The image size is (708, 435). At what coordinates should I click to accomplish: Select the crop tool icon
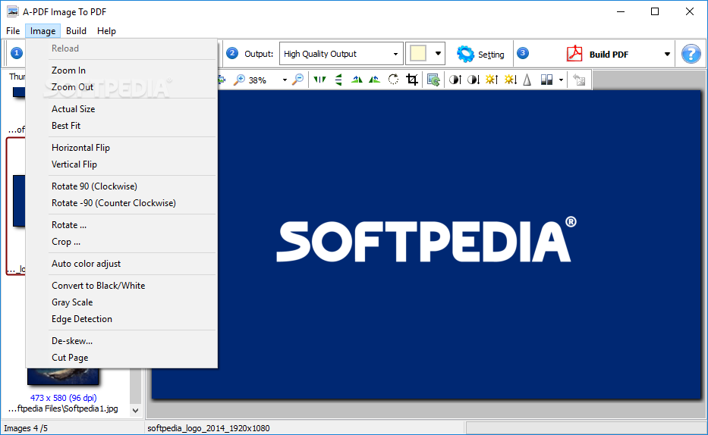tap(412, 80)
